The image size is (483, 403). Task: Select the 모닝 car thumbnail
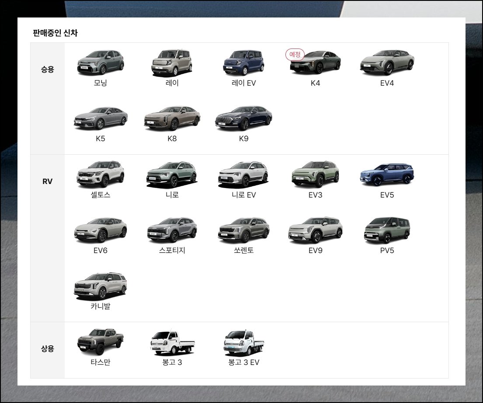[101, 63]
